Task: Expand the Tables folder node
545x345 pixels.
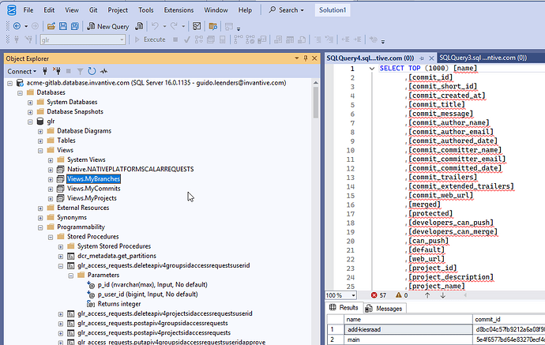Action: click(x=39, y=140)
